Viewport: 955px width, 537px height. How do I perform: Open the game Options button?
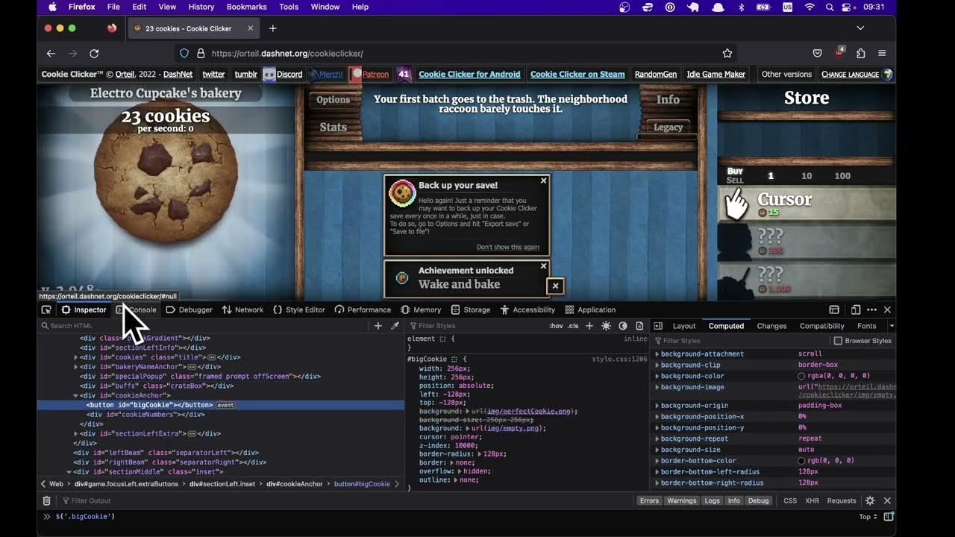[333, 100]
